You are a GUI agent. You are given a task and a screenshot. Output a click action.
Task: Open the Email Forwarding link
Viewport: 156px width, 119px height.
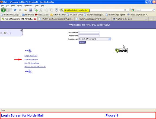tap(31, 59)
